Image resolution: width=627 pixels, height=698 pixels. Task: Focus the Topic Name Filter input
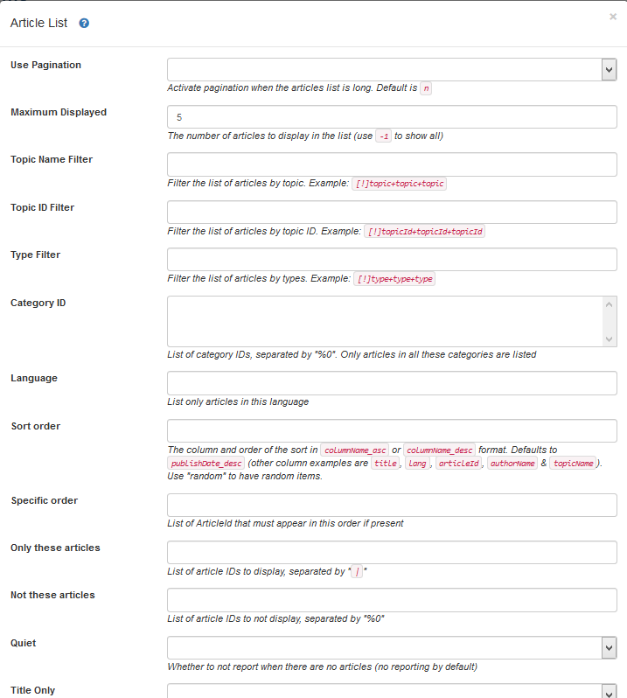[391, 164]
